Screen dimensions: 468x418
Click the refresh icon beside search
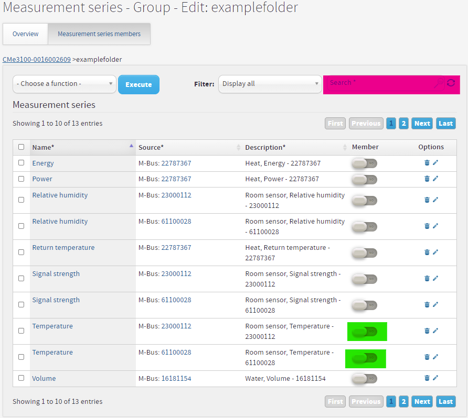pyautogui.click(x=451, y=83)
